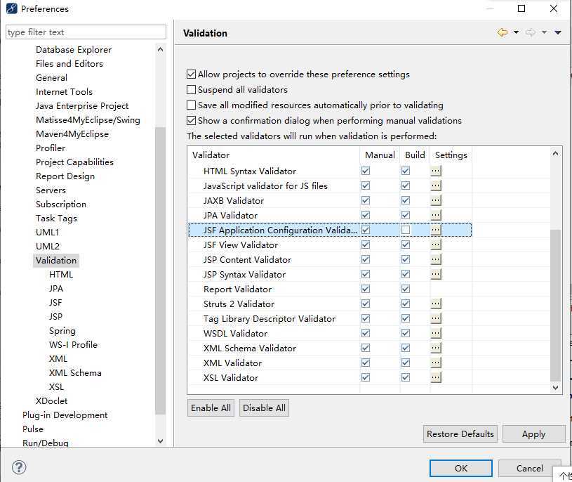Click the preference tree scroll-down arrow
The image size is (572, 482).
click(160, 441)
